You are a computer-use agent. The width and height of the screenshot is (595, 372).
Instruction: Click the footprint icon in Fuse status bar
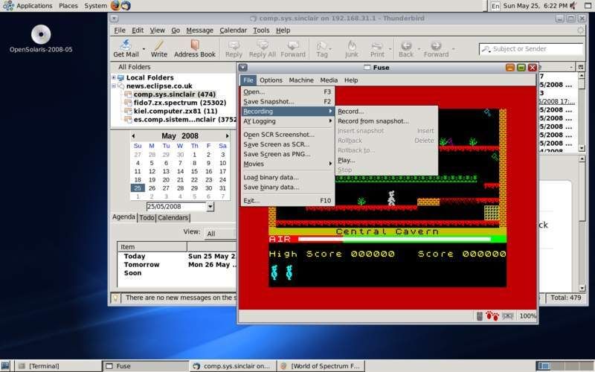(492, 315)
